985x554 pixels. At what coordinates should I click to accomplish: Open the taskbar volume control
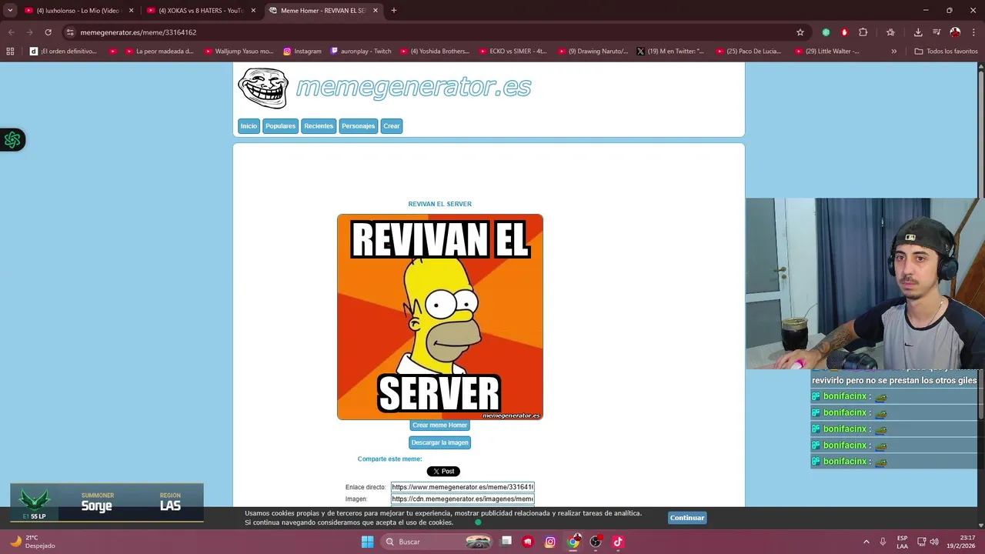pos(933,542)
